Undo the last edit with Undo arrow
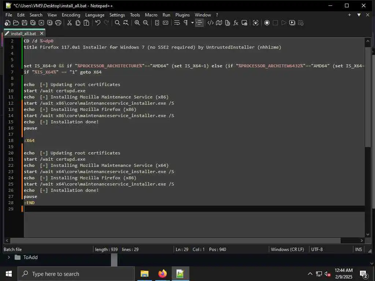The height and width of the screenshot is (281, 375). [x=98, y=23]
